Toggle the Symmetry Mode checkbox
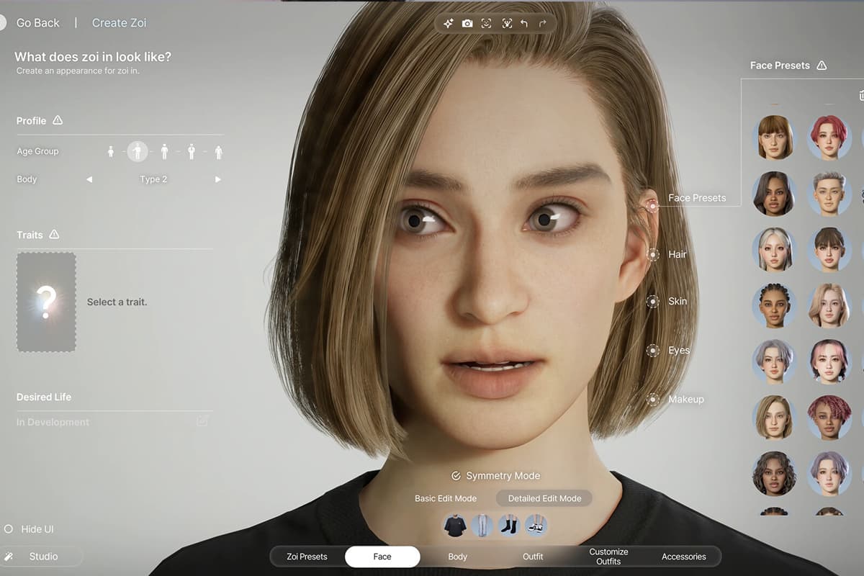This screenshot has width=864, height=576. (x=456, y=476)
